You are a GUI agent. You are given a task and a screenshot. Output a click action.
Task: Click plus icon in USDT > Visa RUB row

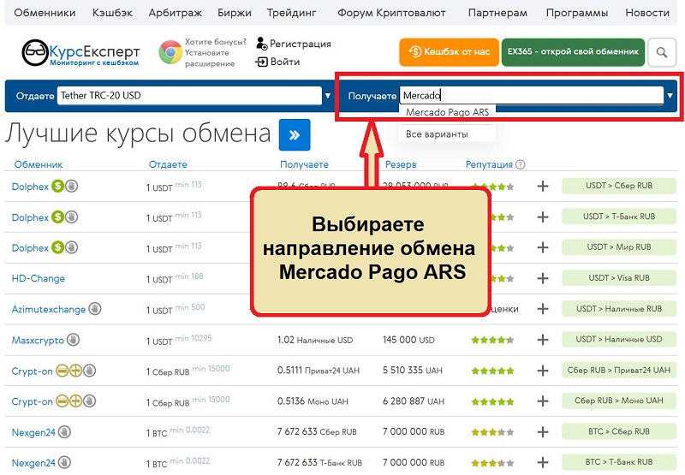click(x=543, y=278)
